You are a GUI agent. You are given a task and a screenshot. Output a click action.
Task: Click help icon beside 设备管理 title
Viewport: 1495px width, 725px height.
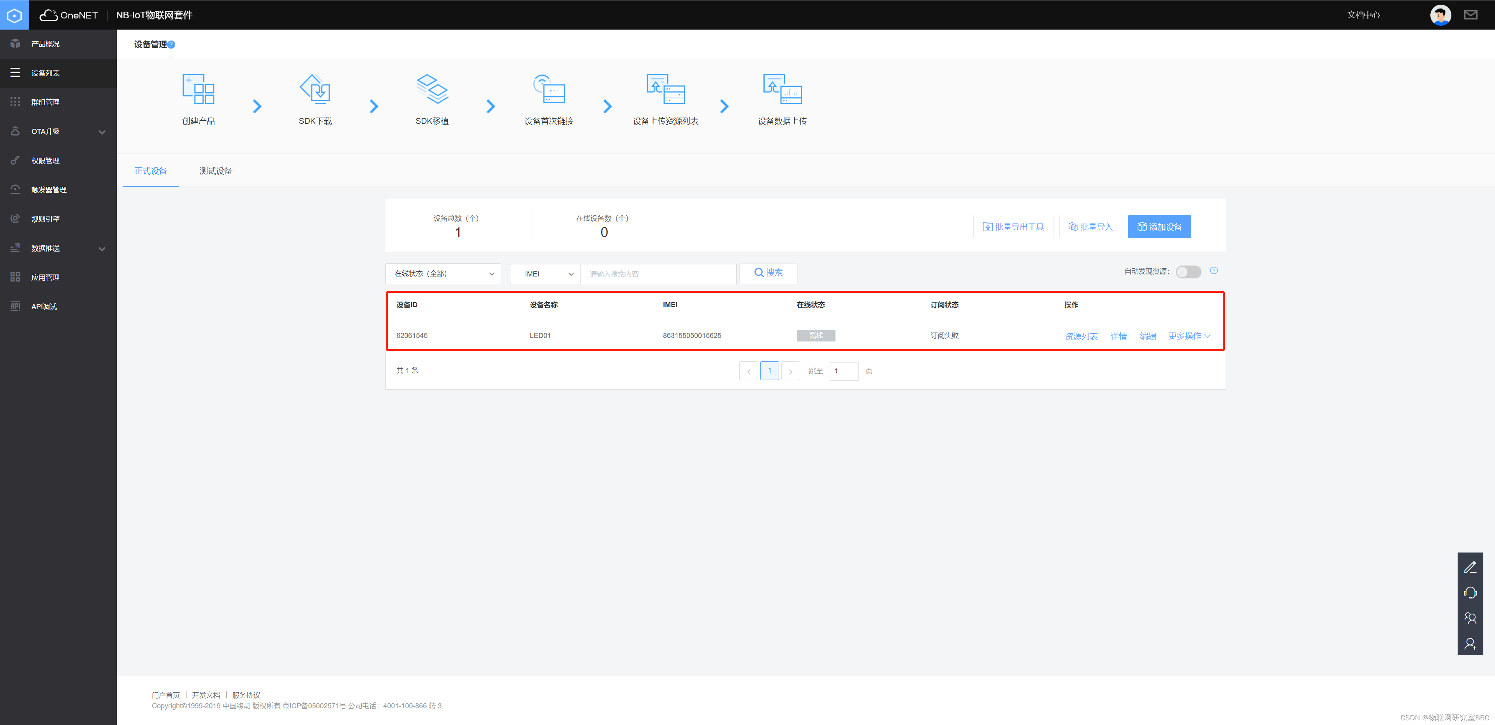pyautogui.click(x=171, y=45)
